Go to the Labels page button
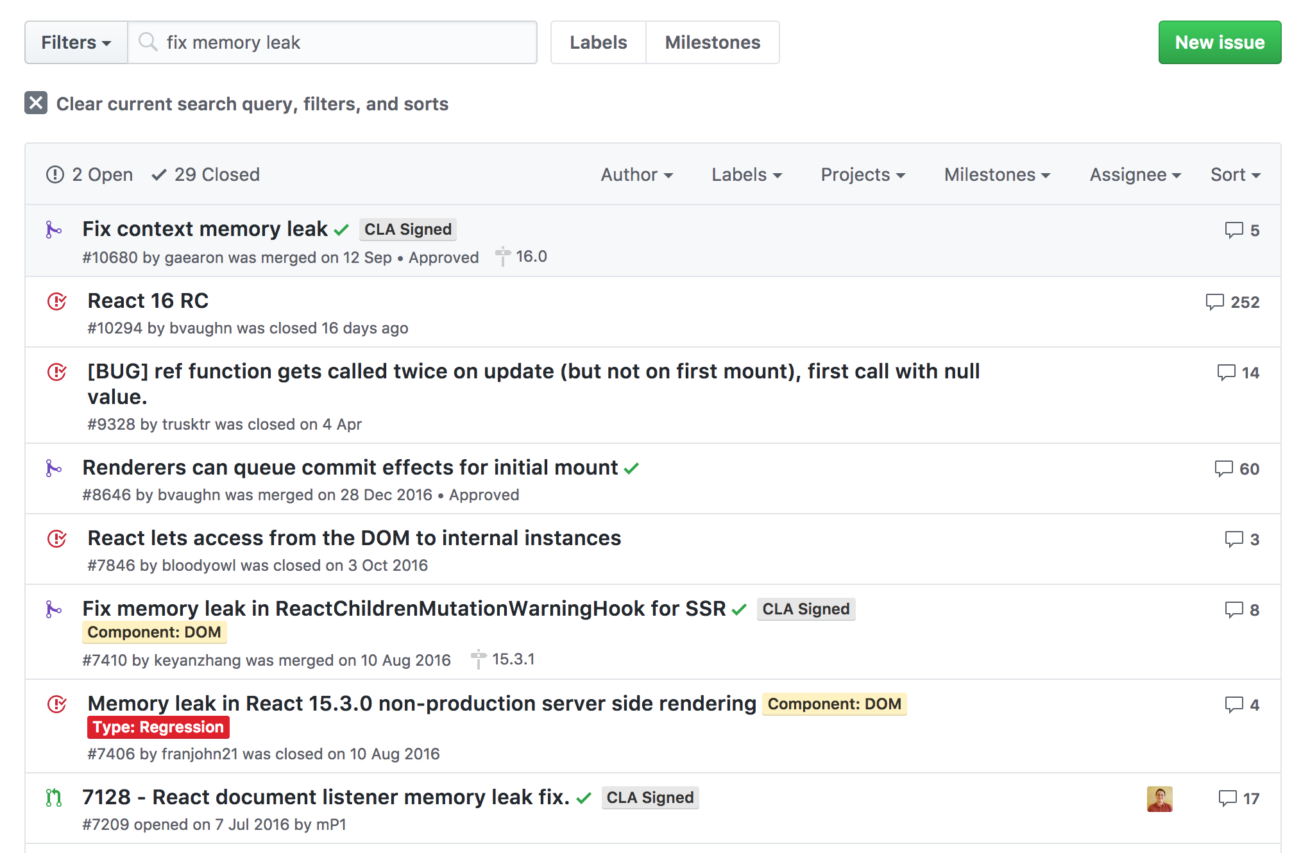 click(x=598, y=42)
